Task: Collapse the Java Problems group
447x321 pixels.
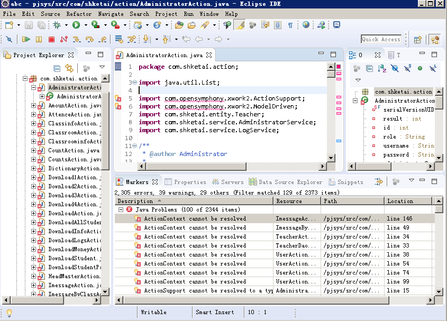Action: click(x=121, y=209)
